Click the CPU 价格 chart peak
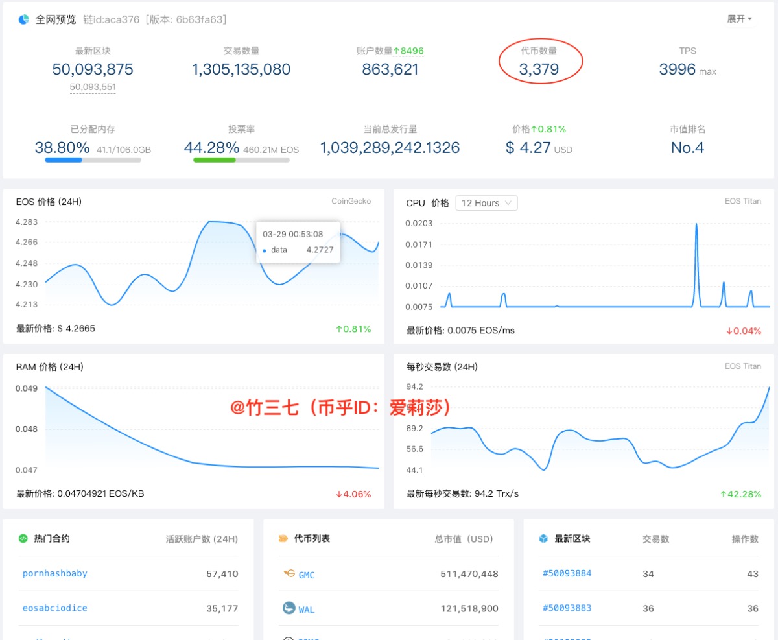Image resolution: width=778 pixels, height=640 pixels. (x=696, y=224)
